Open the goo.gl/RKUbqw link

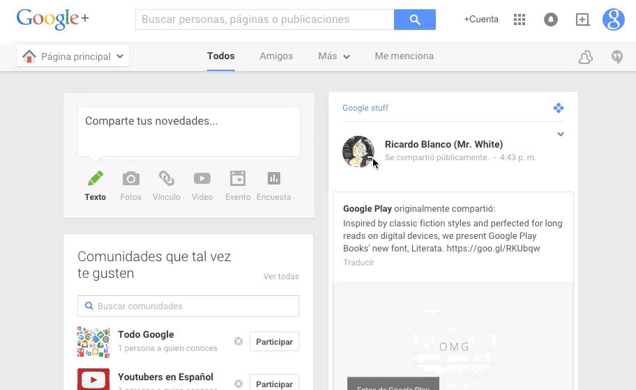click(x=493, y=248)
